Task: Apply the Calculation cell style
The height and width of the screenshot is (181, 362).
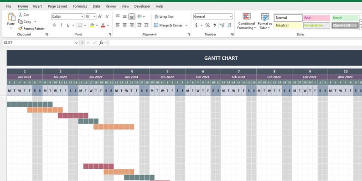Action: pos(317,26)
